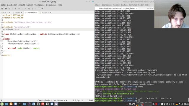Open the Reiter menu in the terminal window
Screen dimensions: 189x106
coord(141,5)
